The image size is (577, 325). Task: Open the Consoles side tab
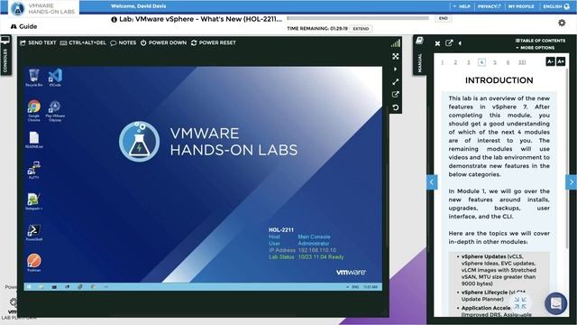click(5, 55)
